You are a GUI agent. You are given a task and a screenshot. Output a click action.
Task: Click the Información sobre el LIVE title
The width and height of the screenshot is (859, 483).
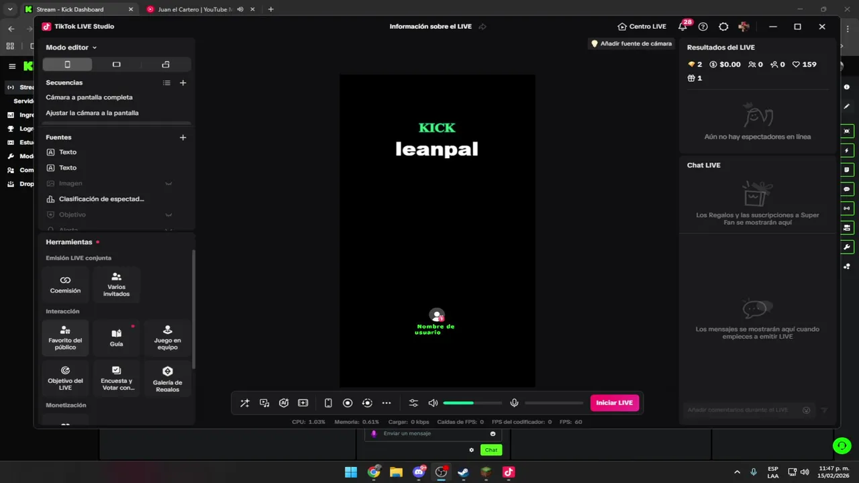[430, 27]
